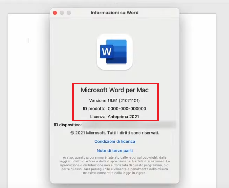229x188 pixels.
Task: Click the Licenza: Anteprima 2021 text
Action: pyautogui.click(x=114, y=117)
